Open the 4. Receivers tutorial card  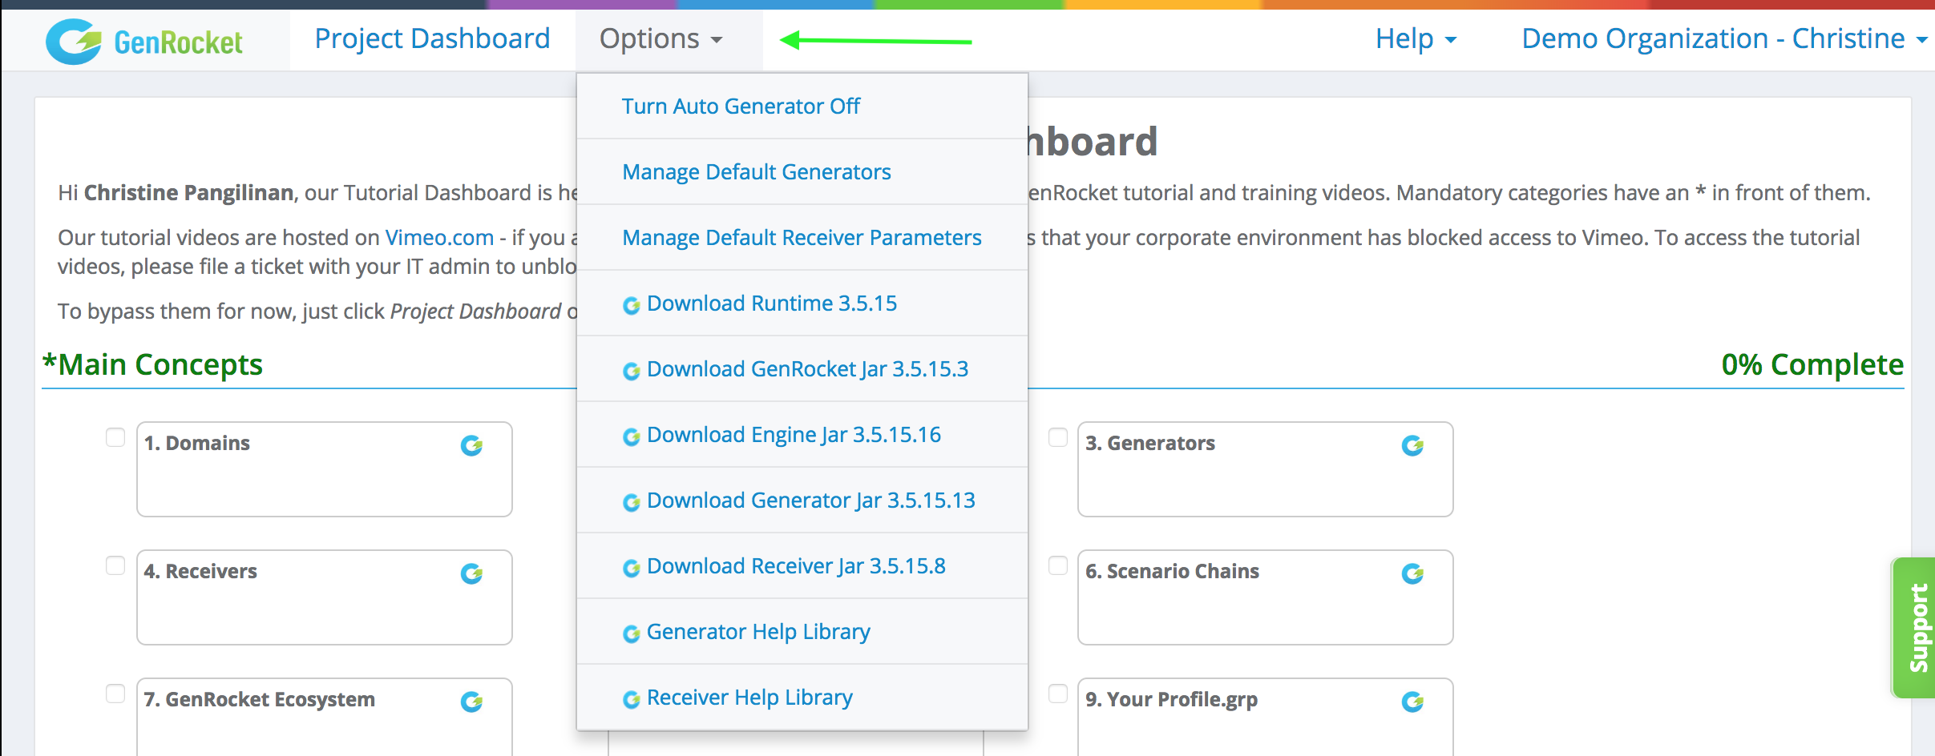[x=325, y=597]
